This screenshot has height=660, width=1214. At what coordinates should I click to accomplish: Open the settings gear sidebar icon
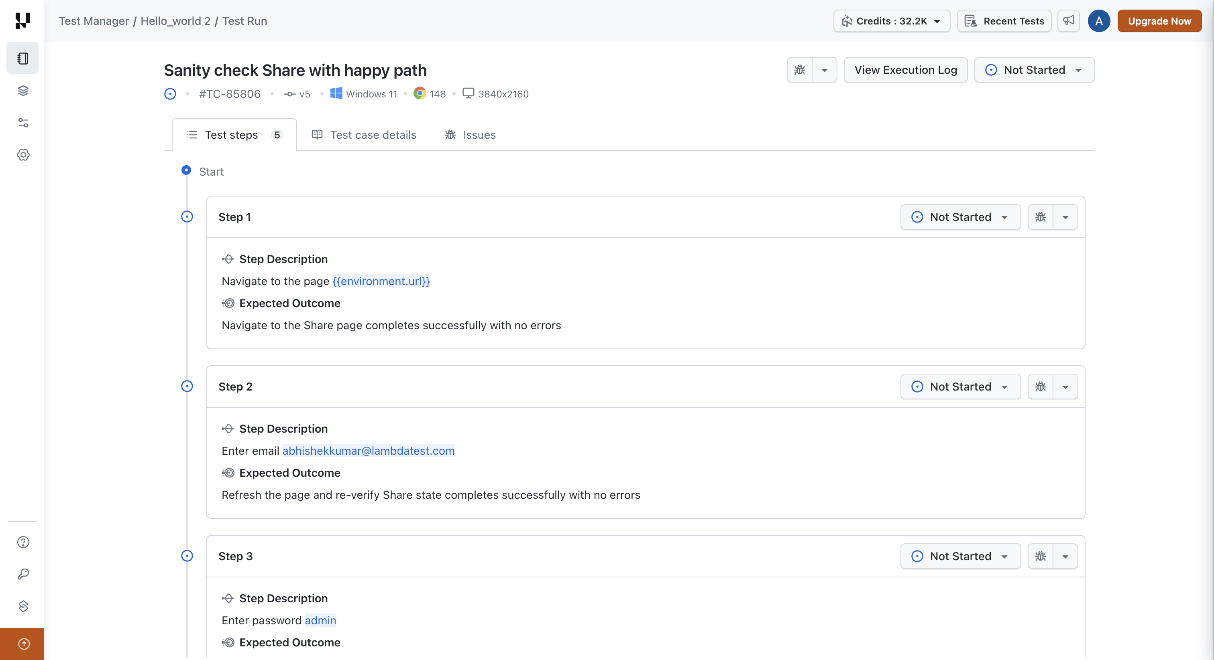tap(23, 155)
